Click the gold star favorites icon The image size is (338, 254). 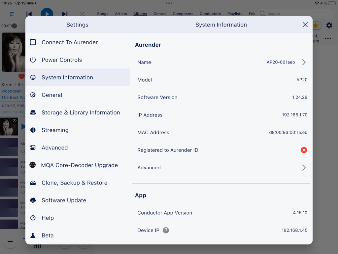click(316, 25)
